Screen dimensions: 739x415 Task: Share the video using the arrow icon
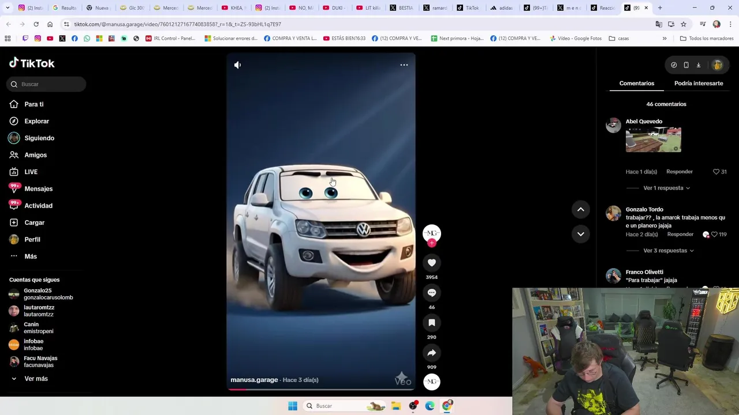click(432, 353)
